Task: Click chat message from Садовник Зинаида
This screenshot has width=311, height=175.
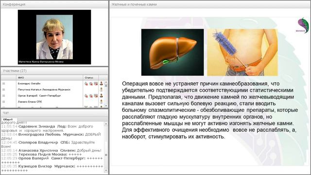Action: [47, 128]
